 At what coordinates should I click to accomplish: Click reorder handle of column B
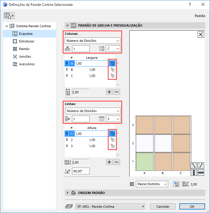tap(67, 70)
